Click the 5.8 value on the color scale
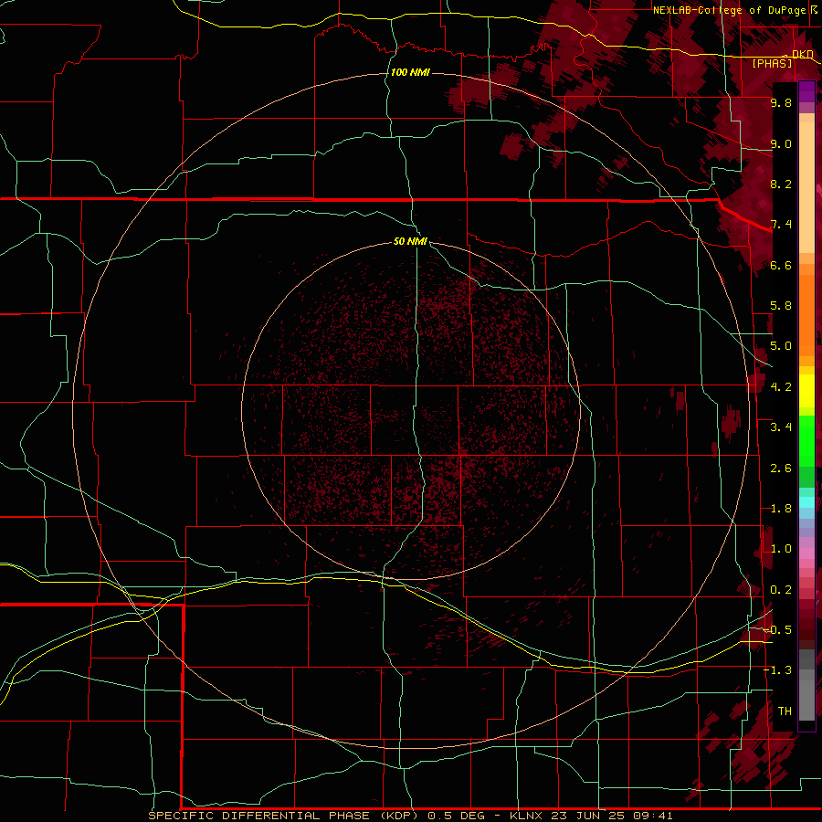This screenshot has width=822, height=822. click(x=781, y=306)
